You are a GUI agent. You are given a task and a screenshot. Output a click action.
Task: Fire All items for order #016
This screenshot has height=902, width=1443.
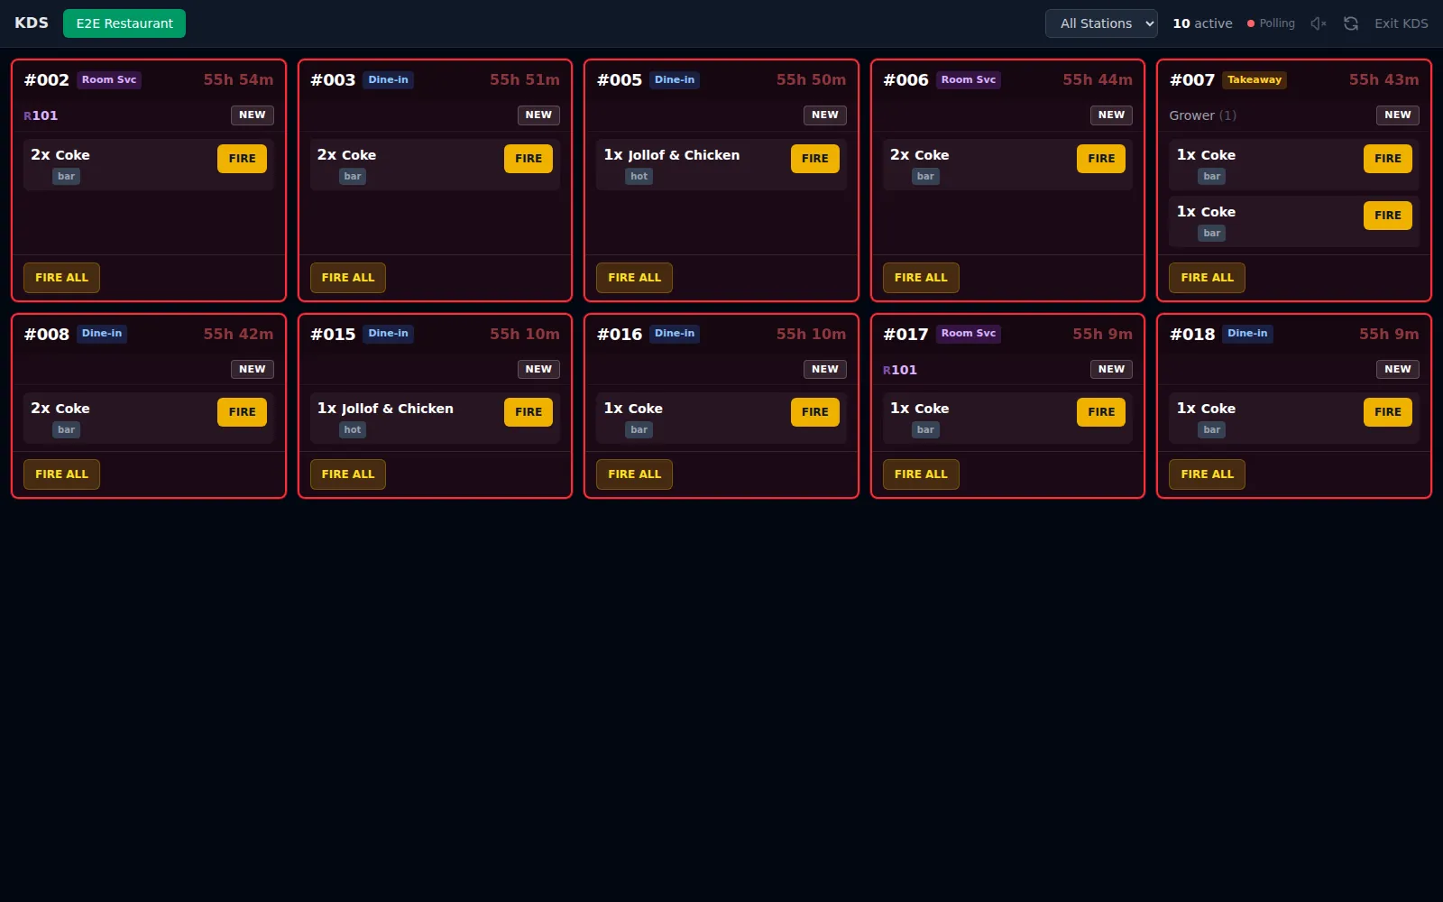(634, 474)
